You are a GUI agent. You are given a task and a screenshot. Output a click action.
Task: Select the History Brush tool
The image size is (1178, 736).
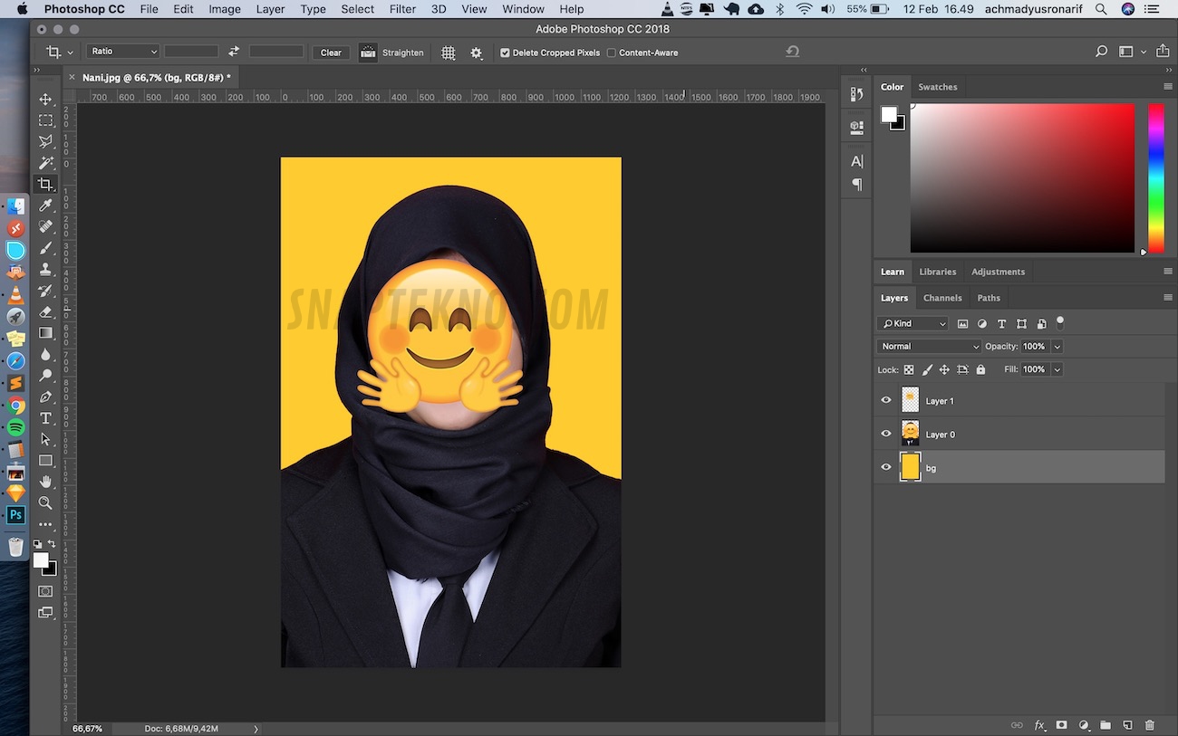(45, 291)
